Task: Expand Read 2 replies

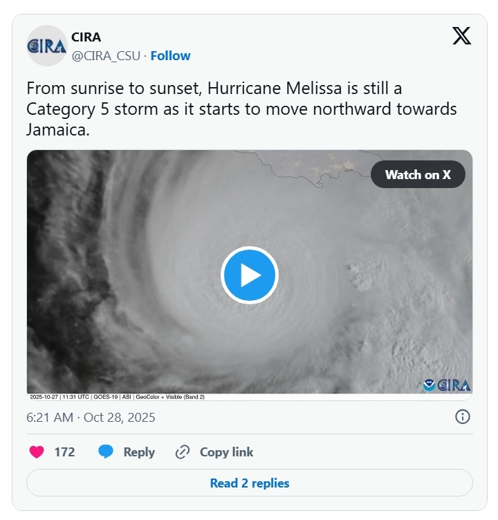Action: pos(249,483)
